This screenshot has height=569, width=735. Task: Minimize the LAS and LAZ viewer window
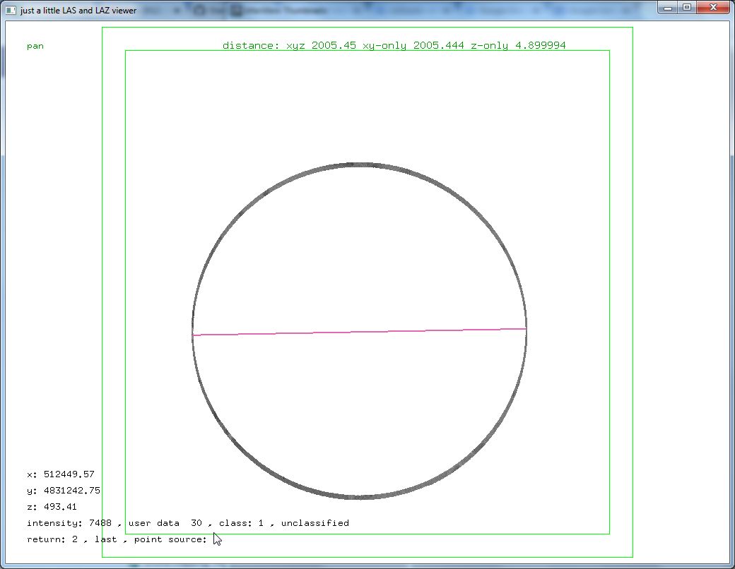[669, 7]
